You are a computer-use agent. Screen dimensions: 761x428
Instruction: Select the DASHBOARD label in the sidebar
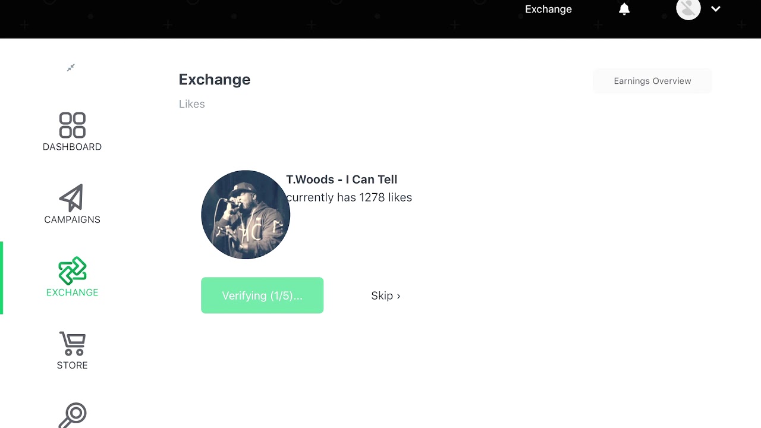[72, 147]
